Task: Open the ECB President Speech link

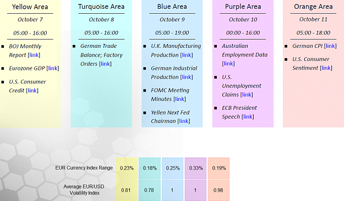Action: pos(248,117)
